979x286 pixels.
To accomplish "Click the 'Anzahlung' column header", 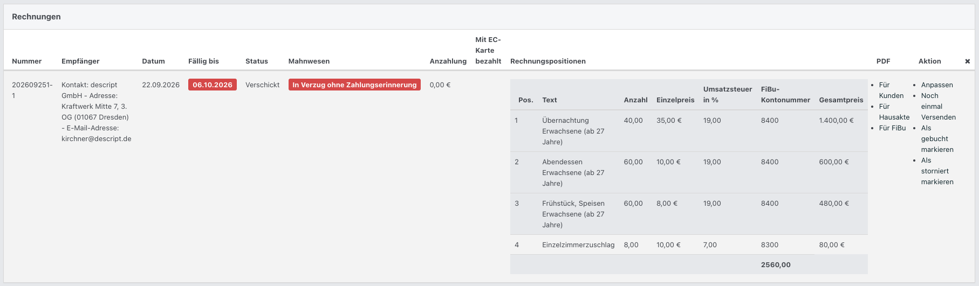I will pyautogui.click(x=448, y=61).
